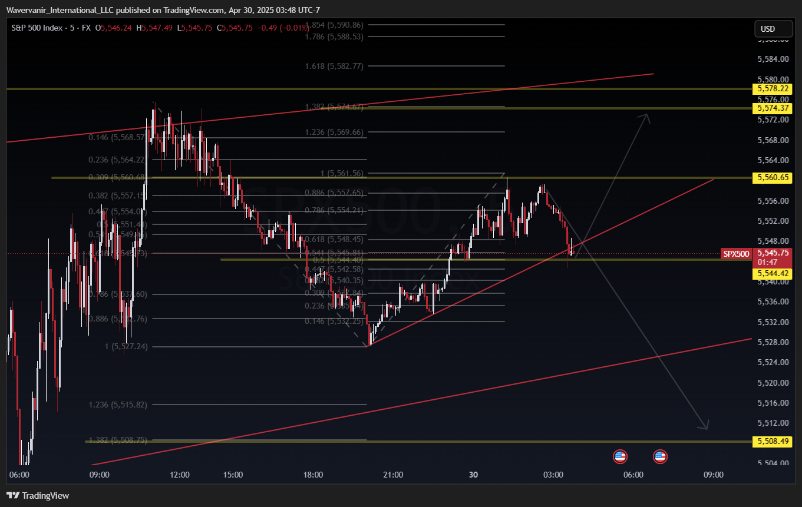The height and width of the screenshot is (507, 802).
Task: Click the 5,556.00 price axis value
Action: click(773, 201)
